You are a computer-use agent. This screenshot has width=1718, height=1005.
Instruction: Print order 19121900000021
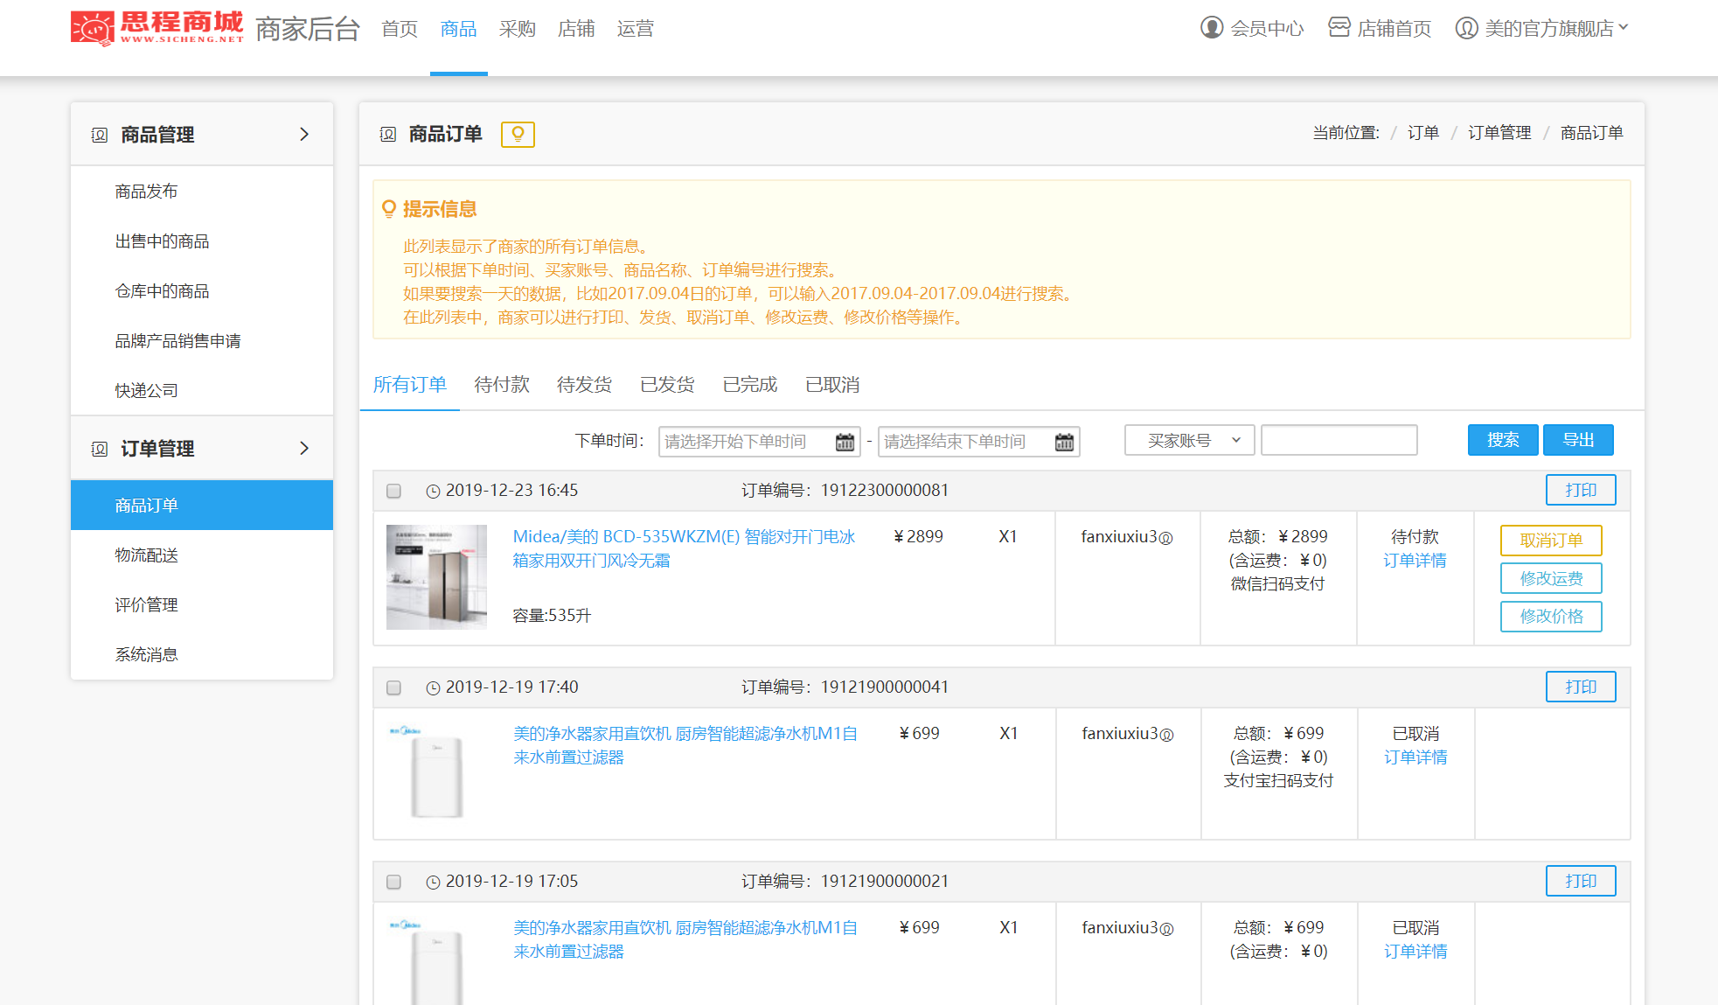[1581, 881]
